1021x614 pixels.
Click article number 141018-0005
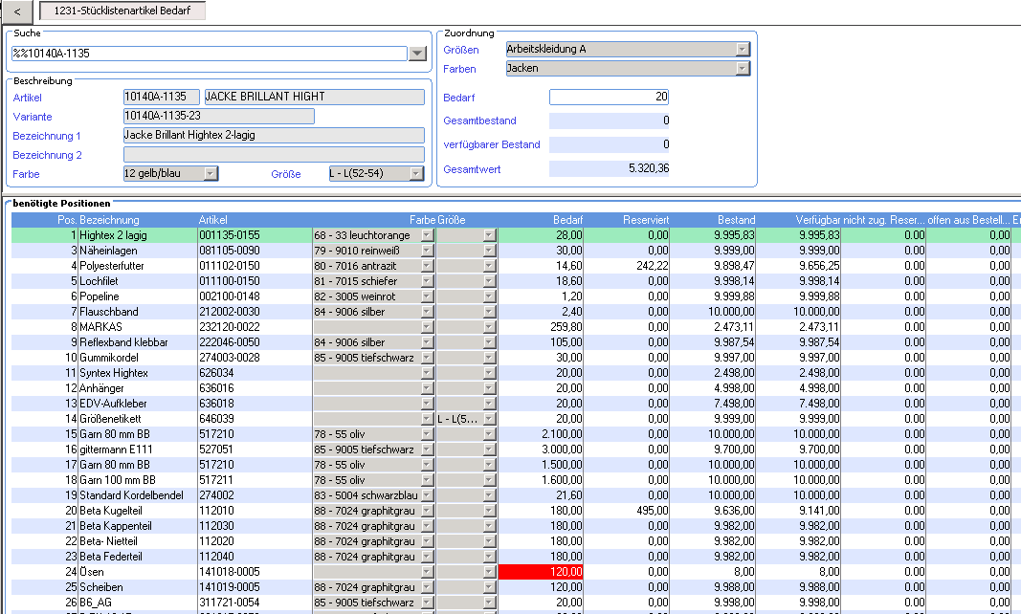(230, 572)
